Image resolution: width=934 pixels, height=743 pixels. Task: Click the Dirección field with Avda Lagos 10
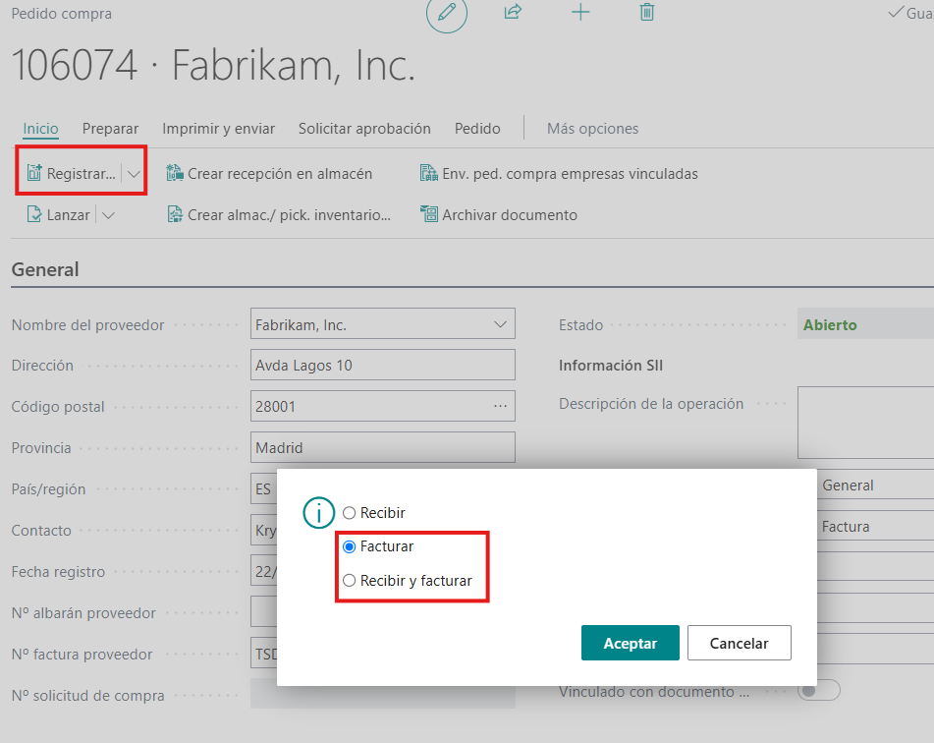[382, 365]
